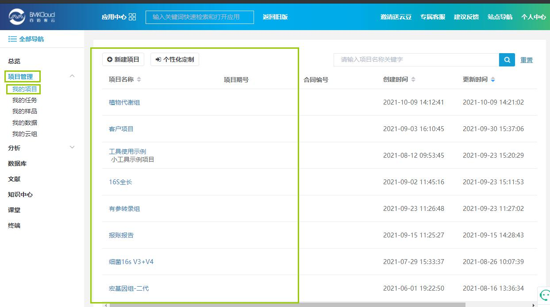
Task: Go to 数据库 in the sidebar
Action: click(17, 163)
